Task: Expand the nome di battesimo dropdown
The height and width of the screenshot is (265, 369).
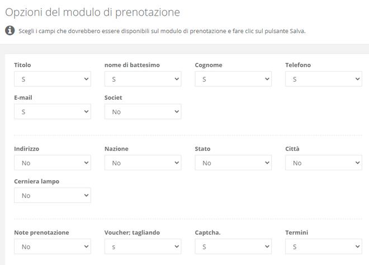Action: tap(143, 79)
